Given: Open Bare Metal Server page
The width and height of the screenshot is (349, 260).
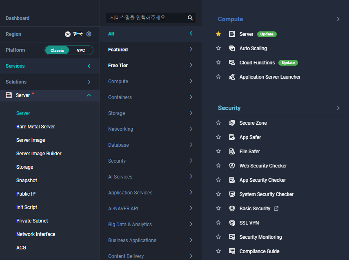Looking at the screenshot, I should coord(36,127).
